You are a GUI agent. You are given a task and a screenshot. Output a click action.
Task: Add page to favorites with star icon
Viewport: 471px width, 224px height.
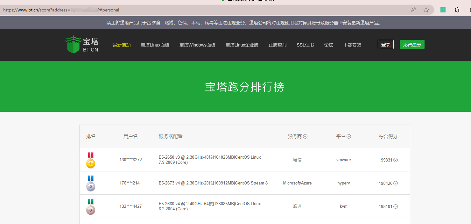426,10
